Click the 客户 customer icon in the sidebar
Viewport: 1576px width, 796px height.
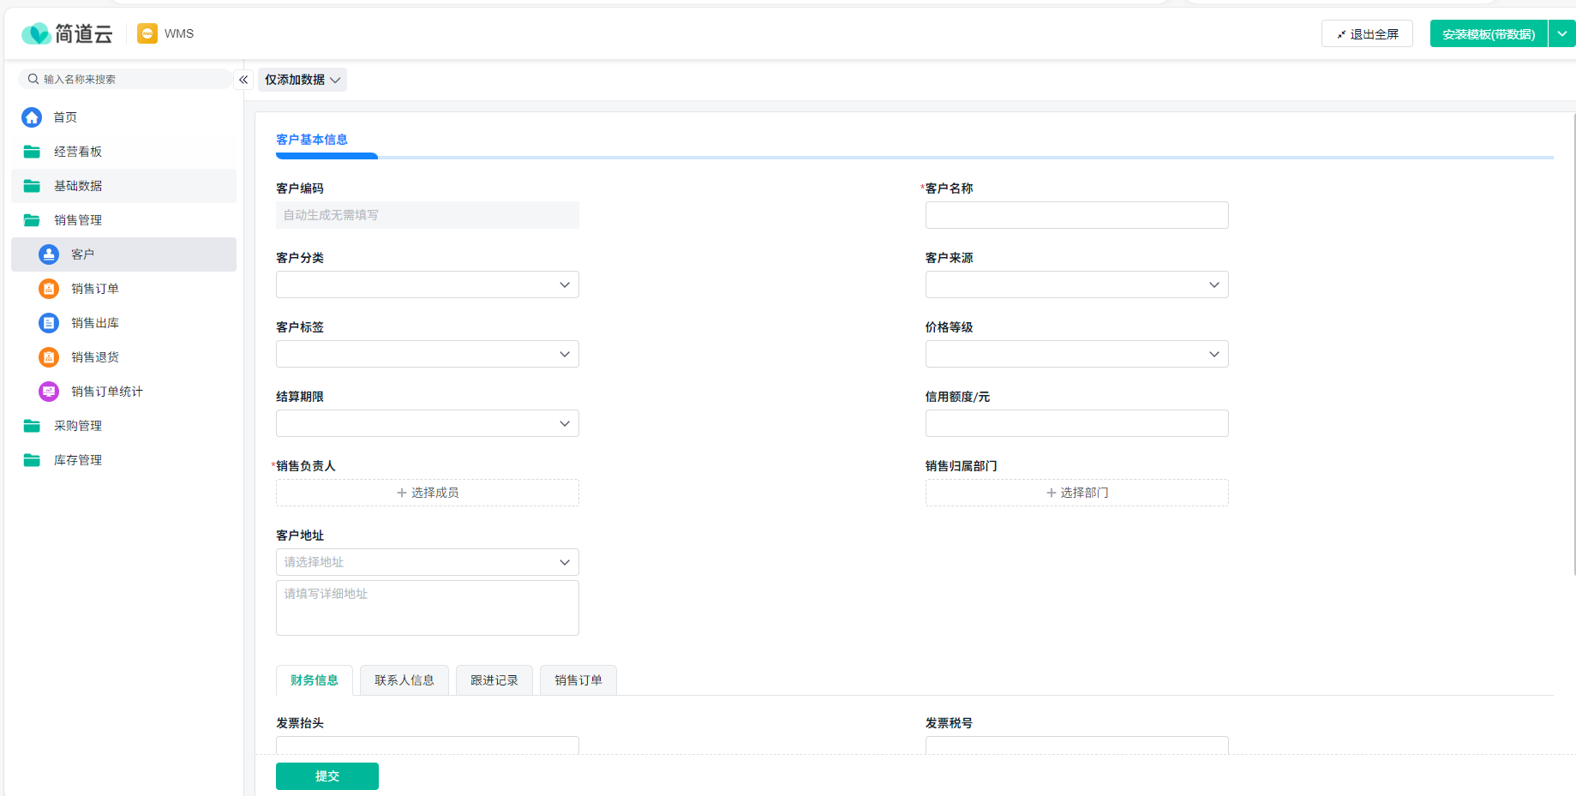49,254
